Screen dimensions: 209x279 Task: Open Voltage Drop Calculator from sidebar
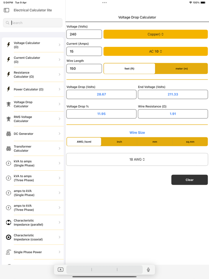click(x=33, y=104)
